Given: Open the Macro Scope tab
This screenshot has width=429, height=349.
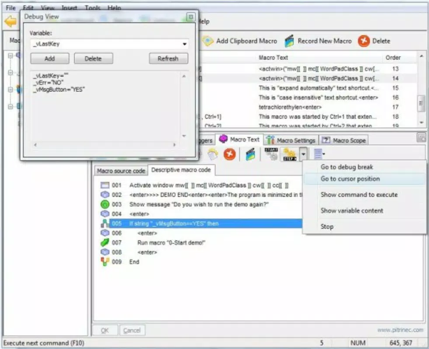Looking at the screenshot, I should tap(344, 140).
